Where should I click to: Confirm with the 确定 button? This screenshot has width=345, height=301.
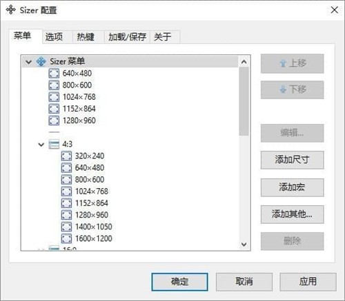coord(179,282)
